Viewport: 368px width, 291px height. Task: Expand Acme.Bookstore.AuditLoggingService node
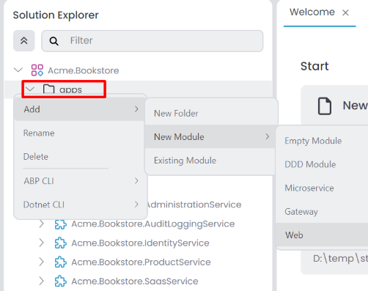tap(42, 224)
